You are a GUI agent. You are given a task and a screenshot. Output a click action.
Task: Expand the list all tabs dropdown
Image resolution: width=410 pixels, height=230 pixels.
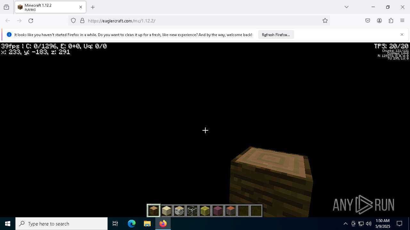[x=347, y=7]
